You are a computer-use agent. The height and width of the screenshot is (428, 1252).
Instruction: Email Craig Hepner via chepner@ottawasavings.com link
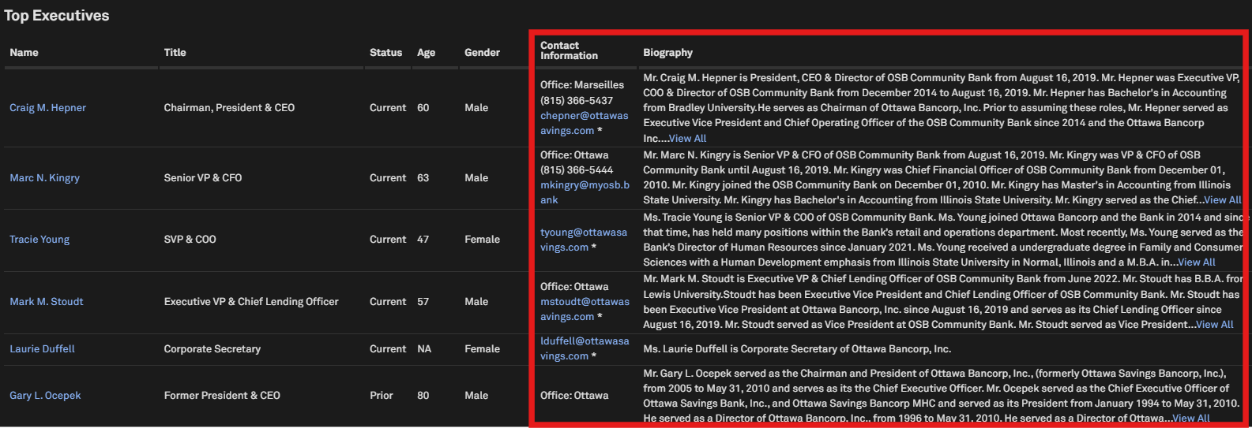584,116
